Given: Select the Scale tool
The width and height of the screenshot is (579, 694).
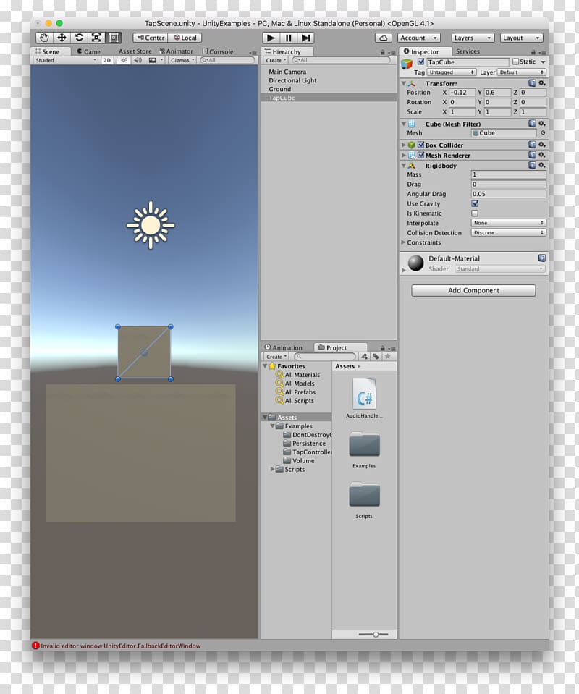Looking at the screenshot, I should pos(96,38).
